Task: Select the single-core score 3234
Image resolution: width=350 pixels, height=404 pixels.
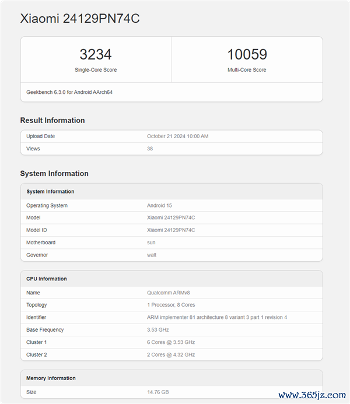Action: point(96,54)
